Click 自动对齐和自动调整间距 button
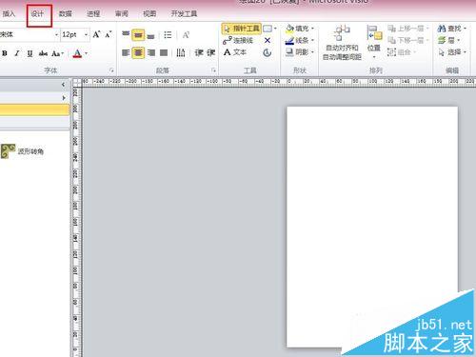 (342, 43)
